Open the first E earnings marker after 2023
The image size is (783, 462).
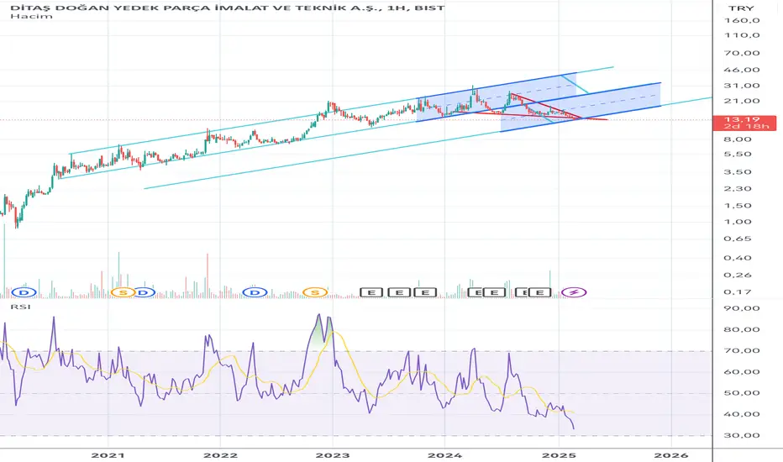coord(371,292)
